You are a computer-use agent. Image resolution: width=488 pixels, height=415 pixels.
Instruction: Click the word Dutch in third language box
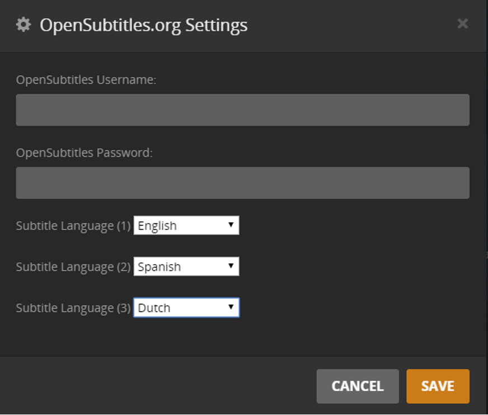point(154,308)
